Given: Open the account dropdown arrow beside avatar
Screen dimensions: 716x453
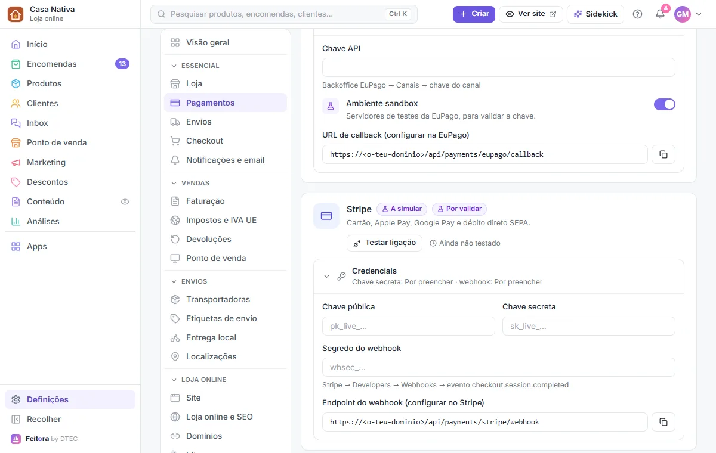Looking at the screenshot, I should point(699,14).
